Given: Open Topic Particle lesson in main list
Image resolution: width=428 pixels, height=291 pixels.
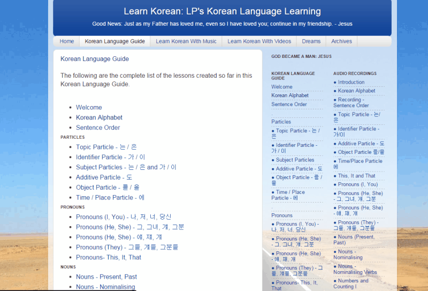Looking at the screenshot, I should (106, 147).
